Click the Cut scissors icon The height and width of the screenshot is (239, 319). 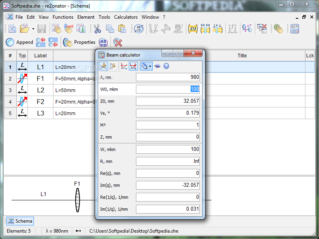(x=97, y=29)
